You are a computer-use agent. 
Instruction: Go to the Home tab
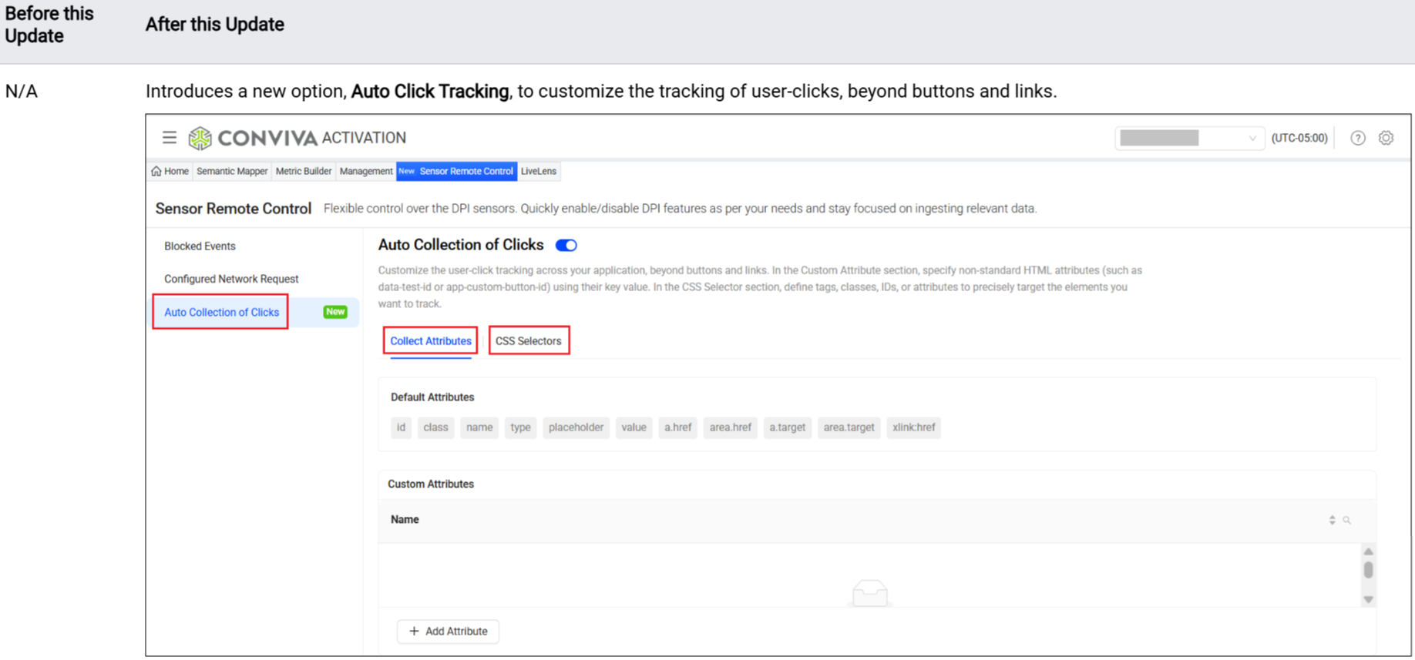[170, 171]
